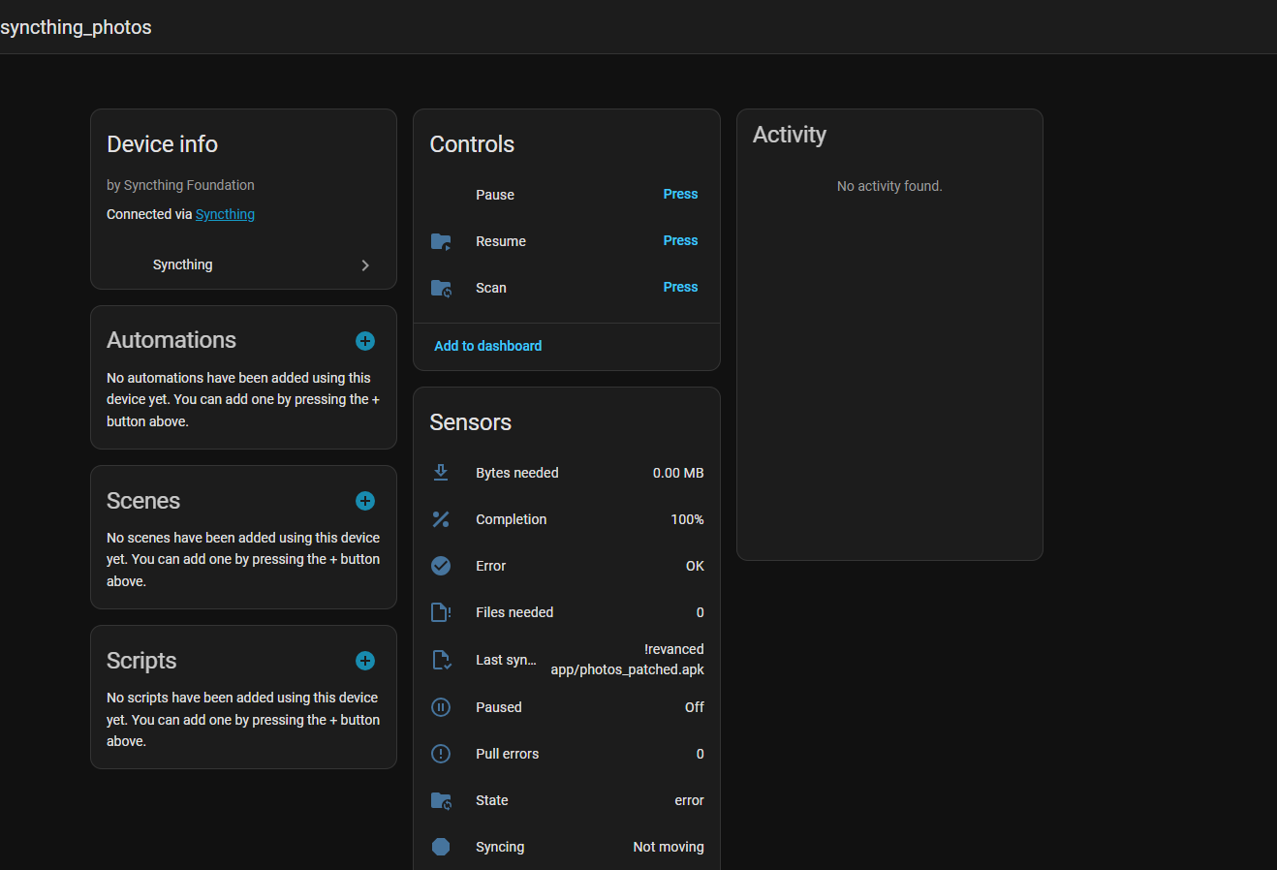Click the Pull errors sensor label

click(x=508, y=754)
